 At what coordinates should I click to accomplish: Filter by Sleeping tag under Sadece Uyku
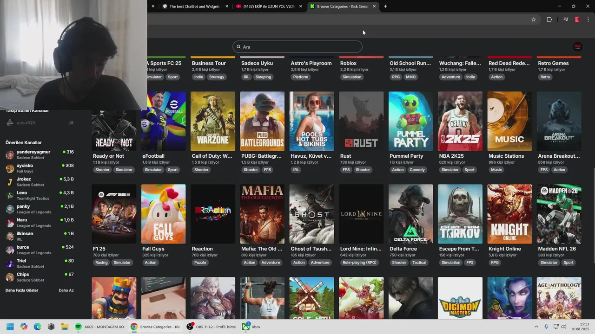pyautogui.click(x=263, y=77)
